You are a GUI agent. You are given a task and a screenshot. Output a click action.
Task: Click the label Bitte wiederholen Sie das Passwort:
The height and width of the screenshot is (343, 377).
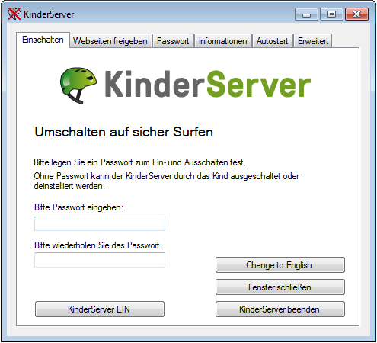click(98, 245)
